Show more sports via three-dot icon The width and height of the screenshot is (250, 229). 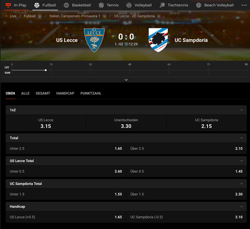244,5
